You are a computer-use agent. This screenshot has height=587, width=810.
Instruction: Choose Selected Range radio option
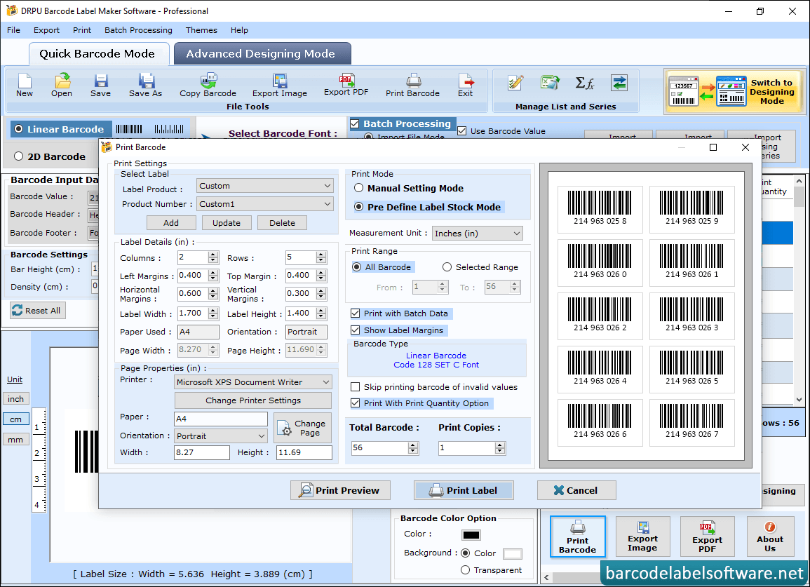[x=447, y=267]
